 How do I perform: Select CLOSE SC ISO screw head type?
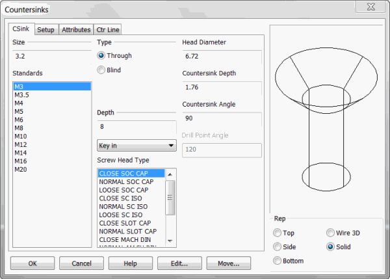pos(131,198)
